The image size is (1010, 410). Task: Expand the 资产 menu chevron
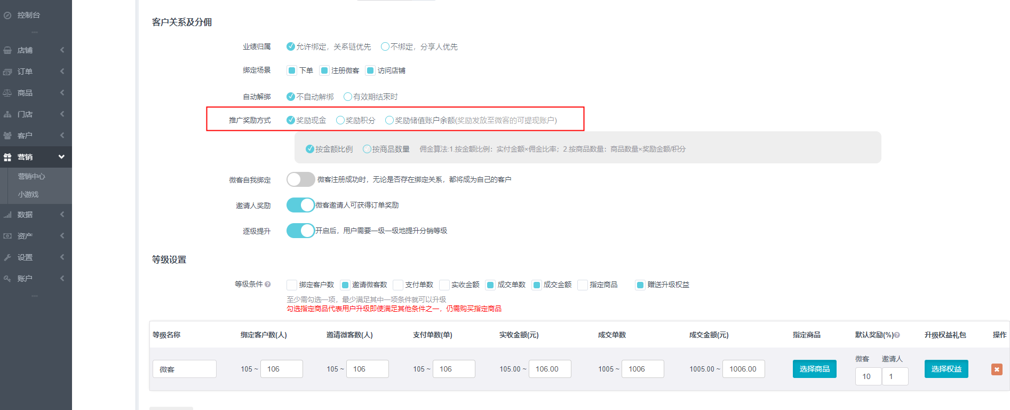click(62, 236)
